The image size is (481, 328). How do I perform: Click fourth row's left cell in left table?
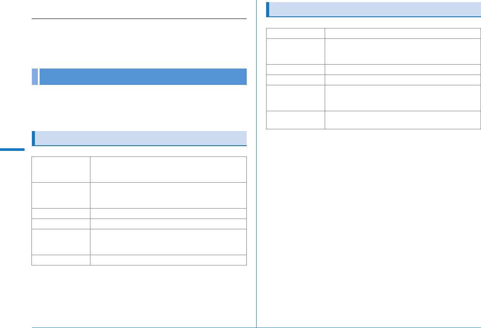coord(61,224)
